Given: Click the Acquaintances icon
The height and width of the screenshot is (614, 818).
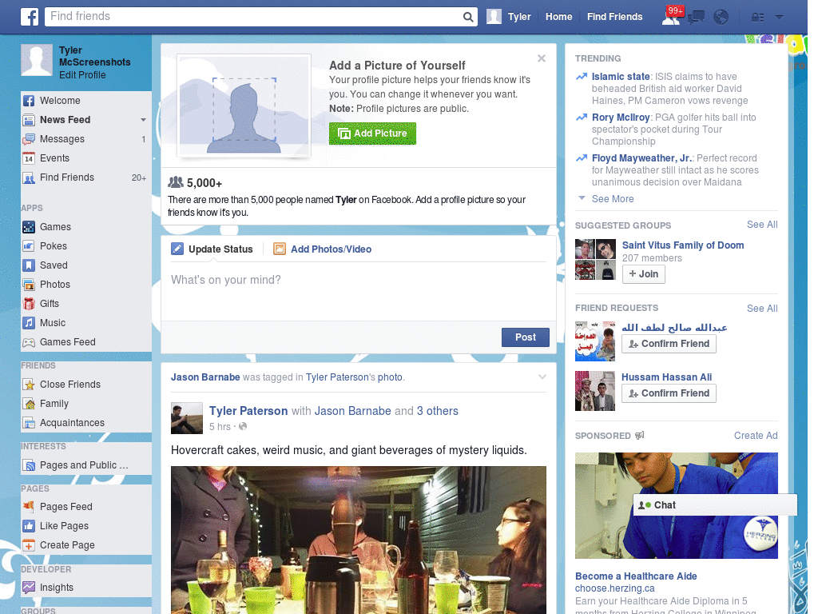Looking at the screenshot, I should [x=29, y=423].
